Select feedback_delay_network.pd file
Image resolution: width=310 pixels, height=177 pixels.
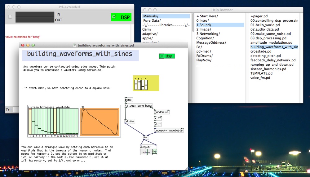[x=273, y=60]
